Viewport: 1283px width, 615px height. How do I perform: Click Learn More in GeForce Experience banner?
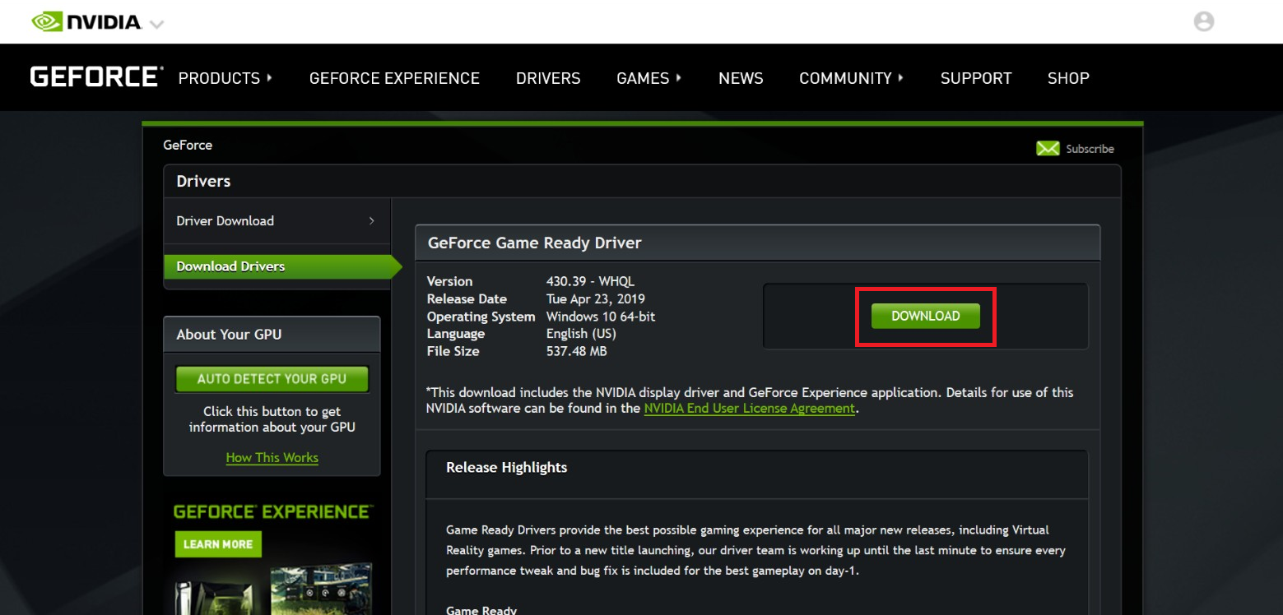(218, 544)
